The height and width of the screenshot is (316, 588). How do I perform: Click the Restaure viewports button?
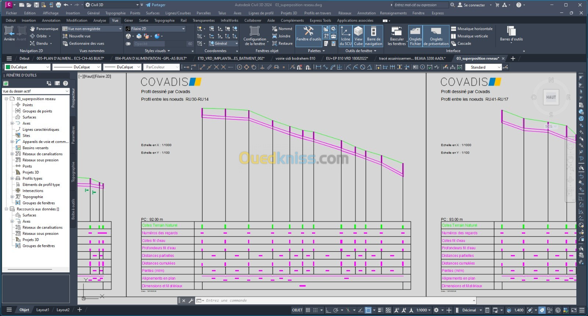pos(282,43)
